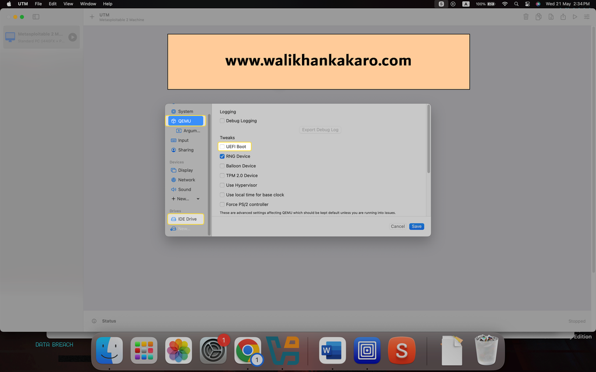Open Photos from the Dock
This screenshot has height=372, width=596.
pyautogui.click(x=179, y=350)
